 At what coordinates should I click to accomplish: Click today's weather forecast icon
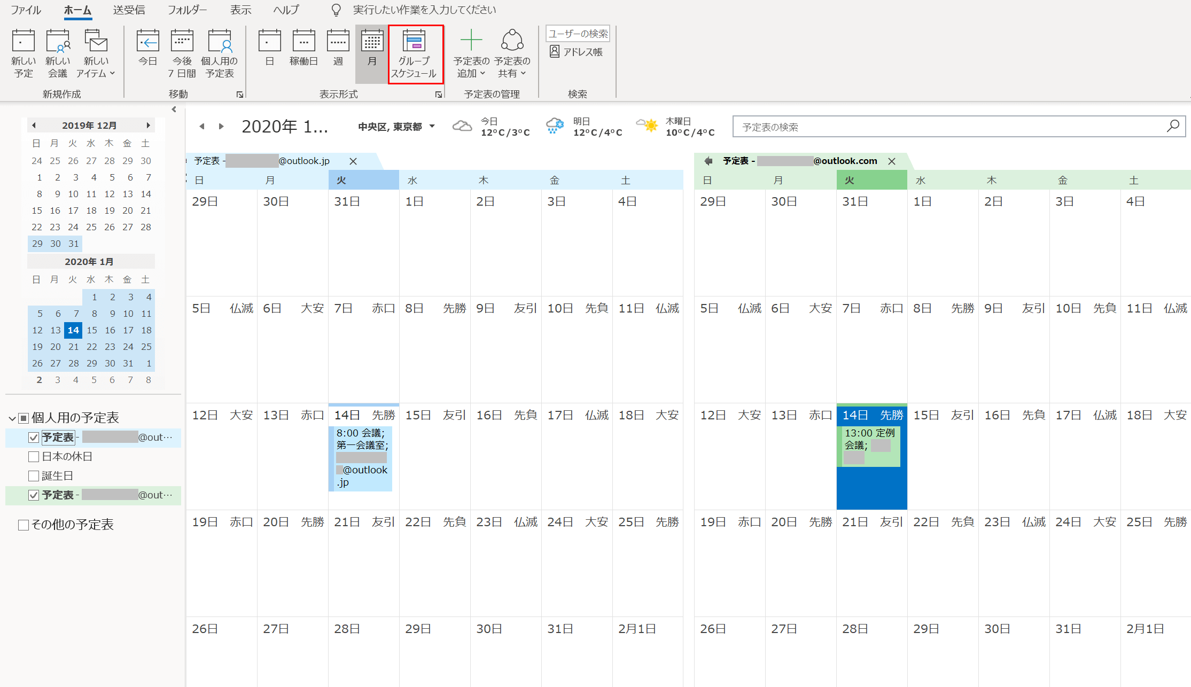click(462, 126)
